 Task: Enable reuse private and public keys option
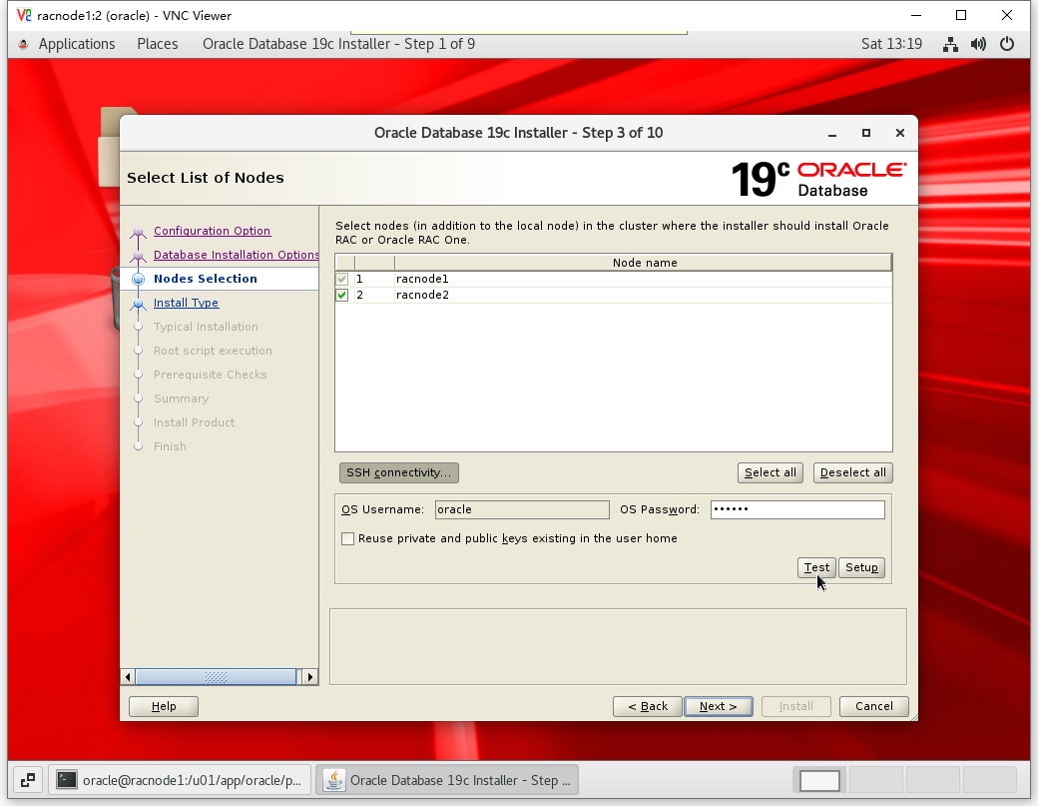[x=348, y=538]
